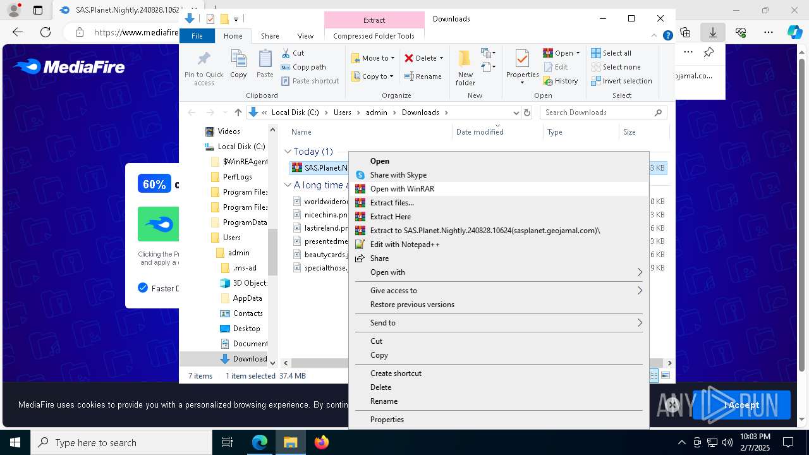Click the browser refresh button
Image resolution: width=809 pixels, height=455 pixels.
pos(46,32)
